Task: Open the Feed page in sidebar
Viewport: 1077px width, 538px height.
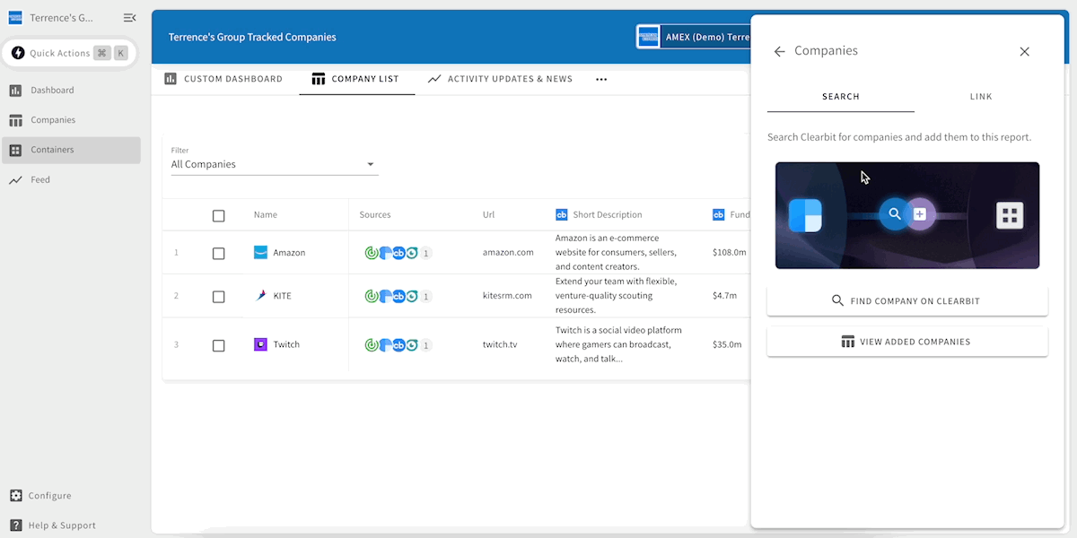Action: tap(40, 180)
